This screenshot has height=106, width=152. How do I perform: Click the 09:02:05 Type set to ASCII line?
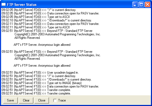(x=36, y=17)
